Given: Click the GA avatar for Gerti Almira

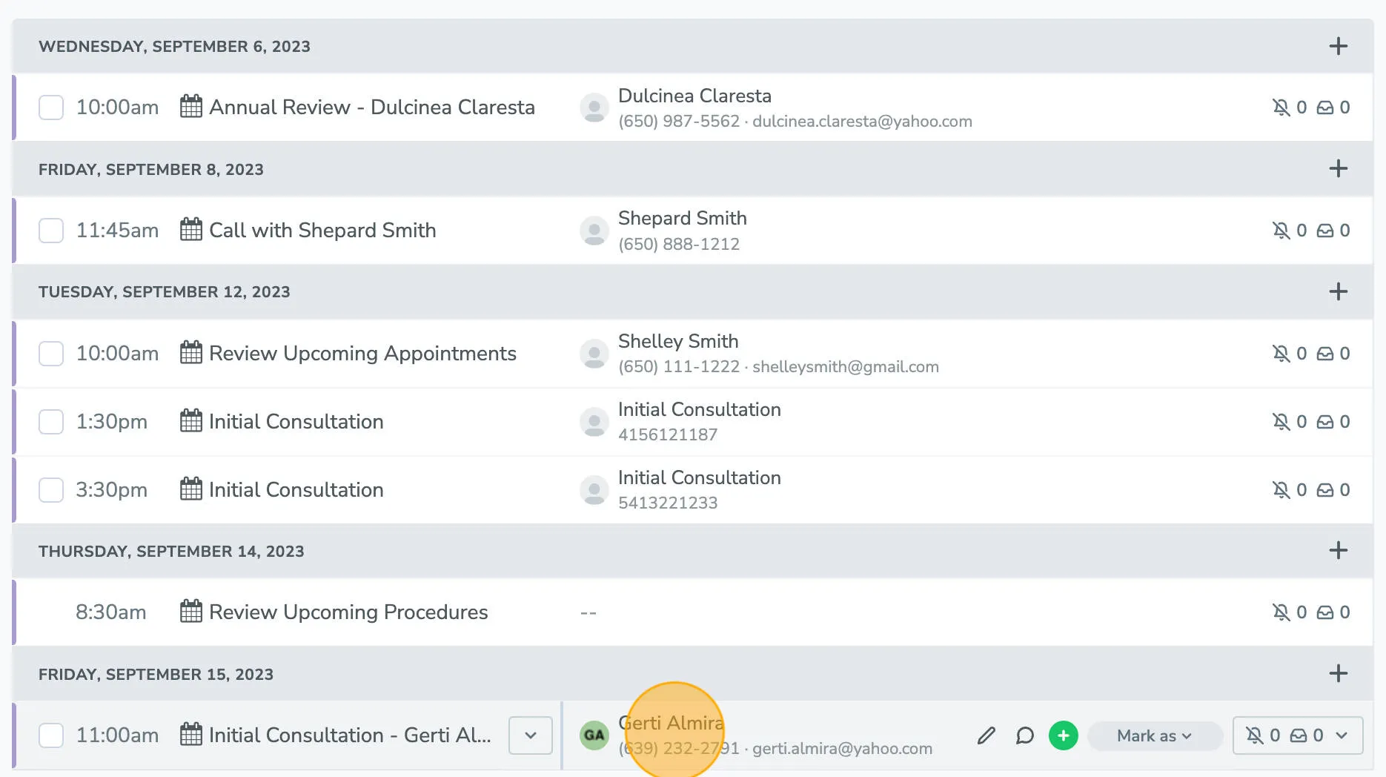Looking at the screenshot, I should click(594, 735).
